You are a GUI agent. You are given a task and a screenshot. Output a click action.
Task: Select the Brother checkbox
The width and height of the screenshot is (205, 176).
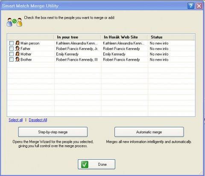click(x=12, y=59)
